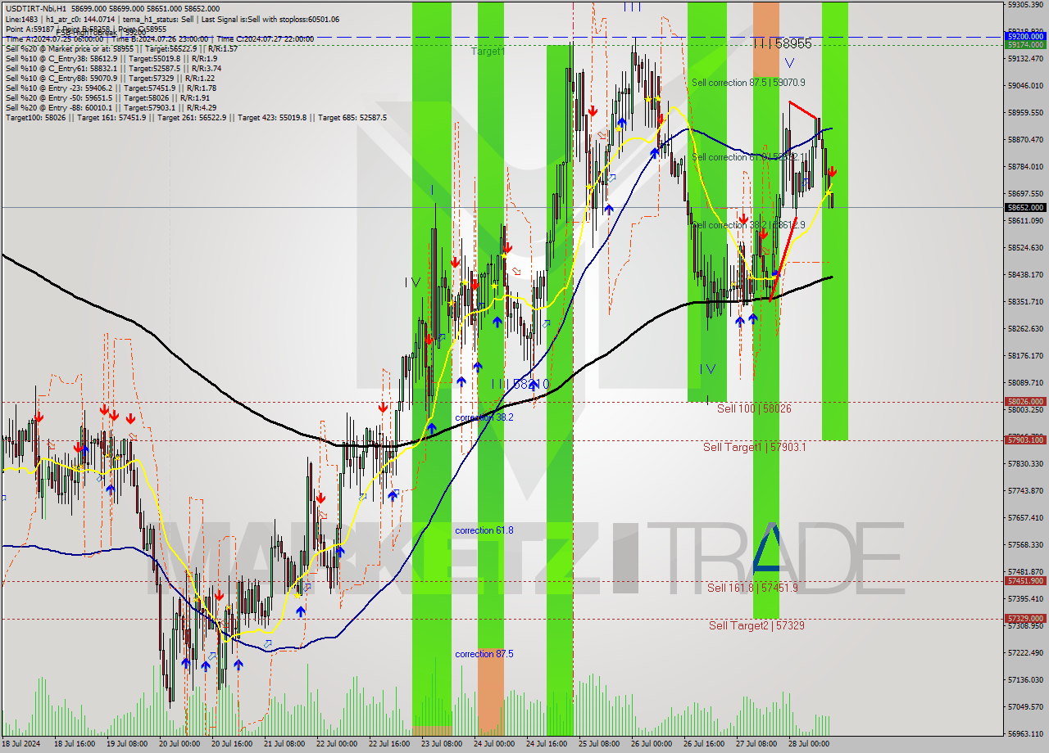
Task: Click the '23 Jul 08:00' time label
Action: click(x=441, y=744)
